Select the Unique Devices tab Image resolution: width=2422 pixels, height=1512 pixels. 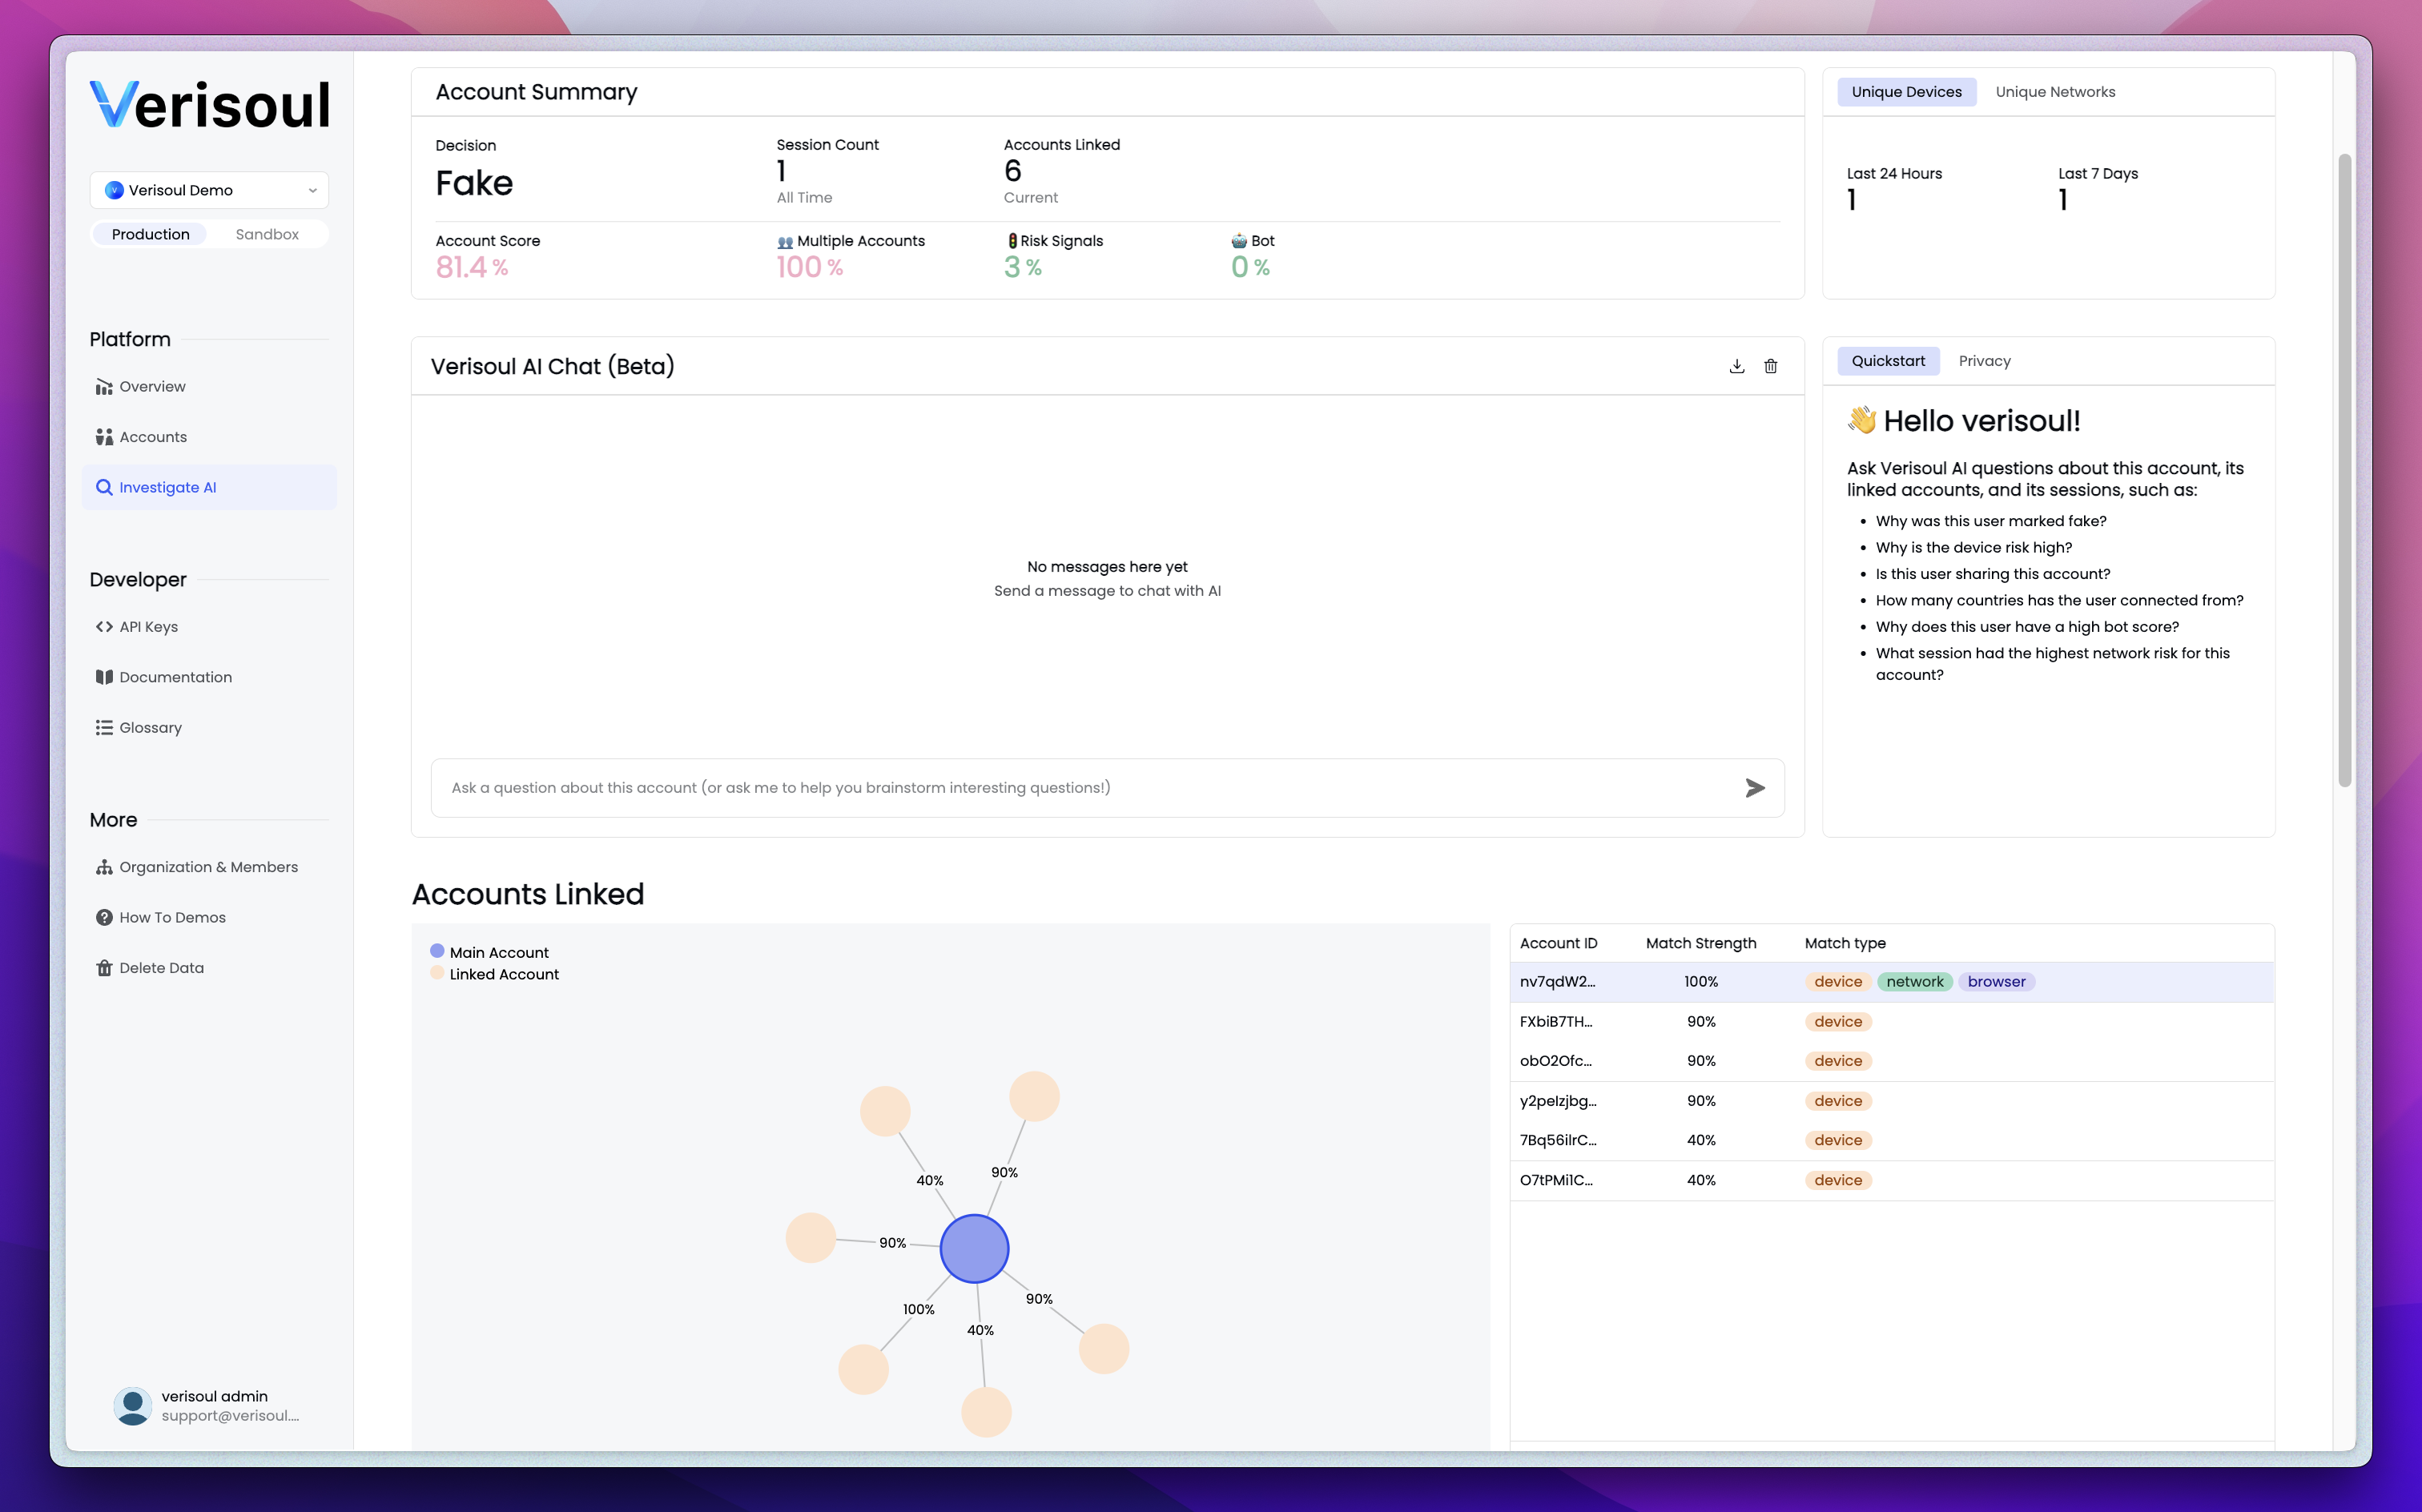tap(1905, 92)
